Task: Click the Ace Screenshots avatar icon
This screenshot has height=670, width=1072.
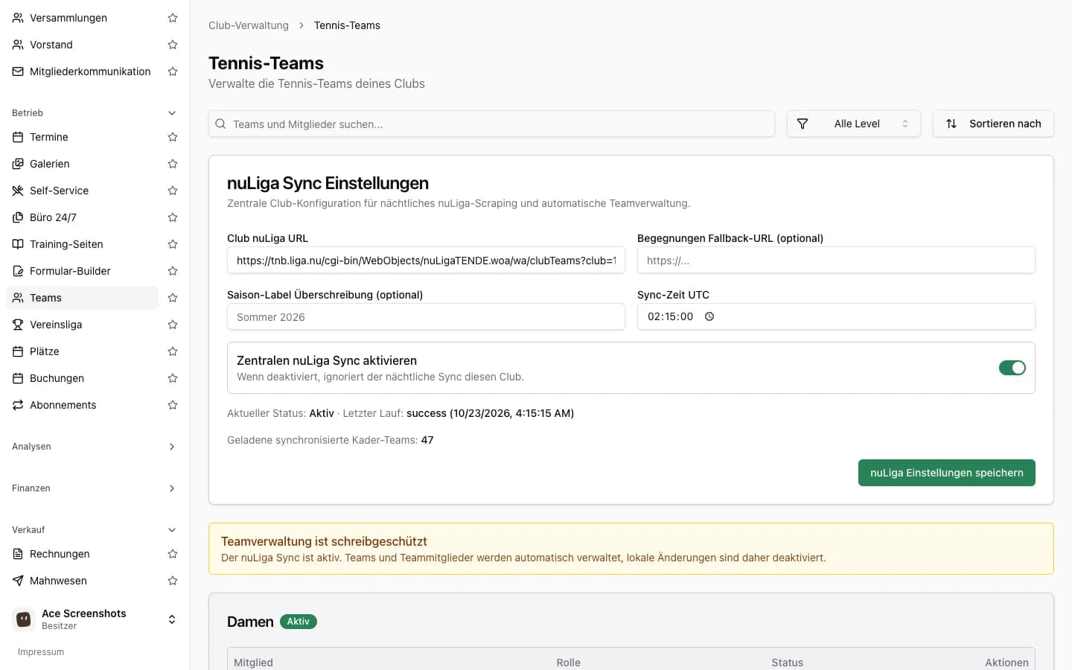Action: (24, 619)
